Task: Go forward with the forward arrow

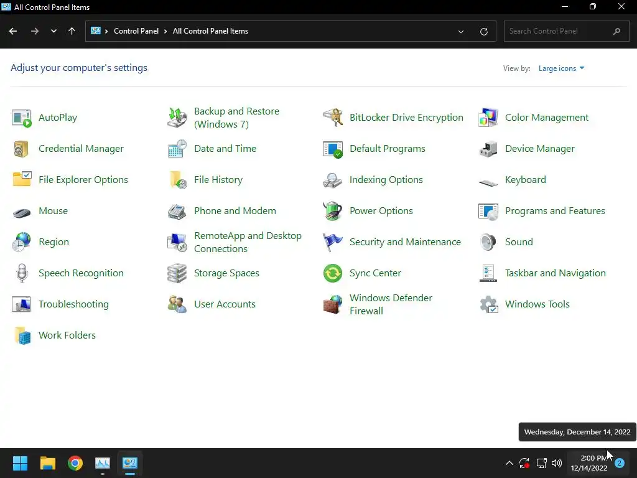Action: (x=35, y=31)
